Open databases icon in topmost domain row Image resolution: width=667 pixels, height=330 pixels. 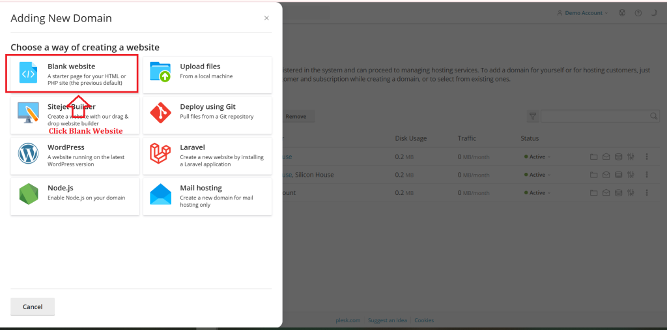[x=619, y=157]
